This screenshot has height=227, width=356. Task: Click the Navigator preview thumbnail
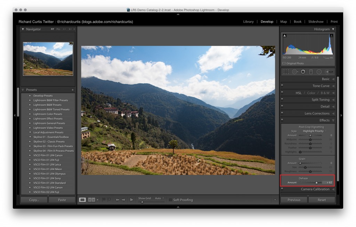[48, 59]
